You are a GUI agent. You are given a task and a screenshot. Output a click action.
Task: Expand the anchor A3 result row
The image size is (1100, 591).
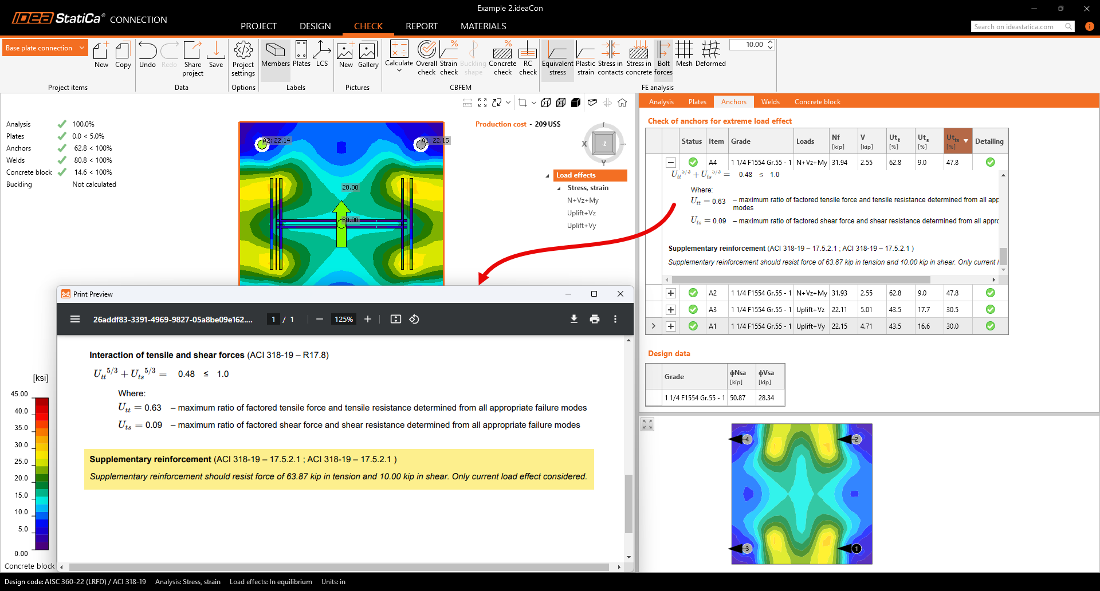click(x=670, y=309)
